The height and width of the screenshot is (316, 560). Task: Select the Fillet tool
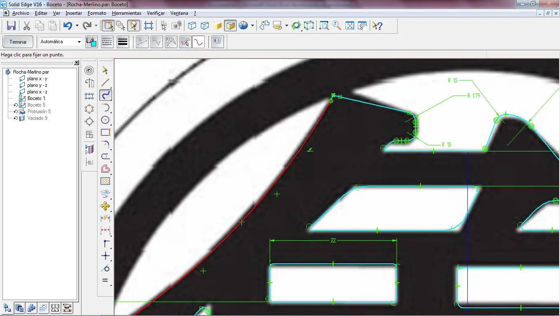(105, 144)
